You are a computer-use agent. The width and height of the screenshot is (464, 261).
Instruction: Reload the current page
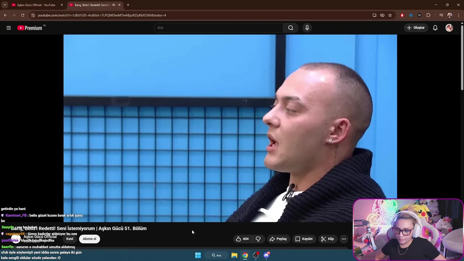22,15
